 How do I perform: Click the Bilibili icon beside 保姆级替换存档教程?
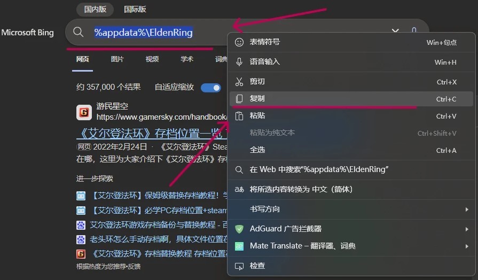(81, 196)
